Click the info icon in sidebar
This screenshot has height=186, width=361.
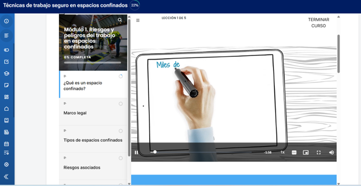point(6,21)
